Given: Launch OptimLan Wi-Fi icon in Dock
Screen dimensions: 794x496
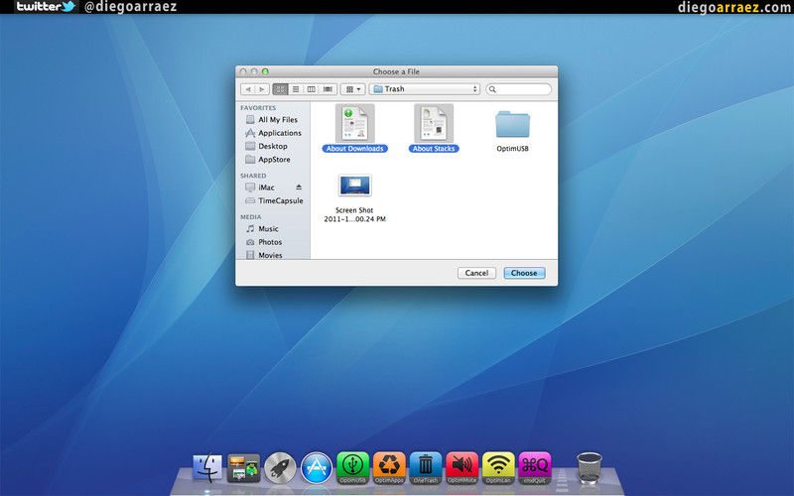Looking at the screenshot, I should click(499, 467).
